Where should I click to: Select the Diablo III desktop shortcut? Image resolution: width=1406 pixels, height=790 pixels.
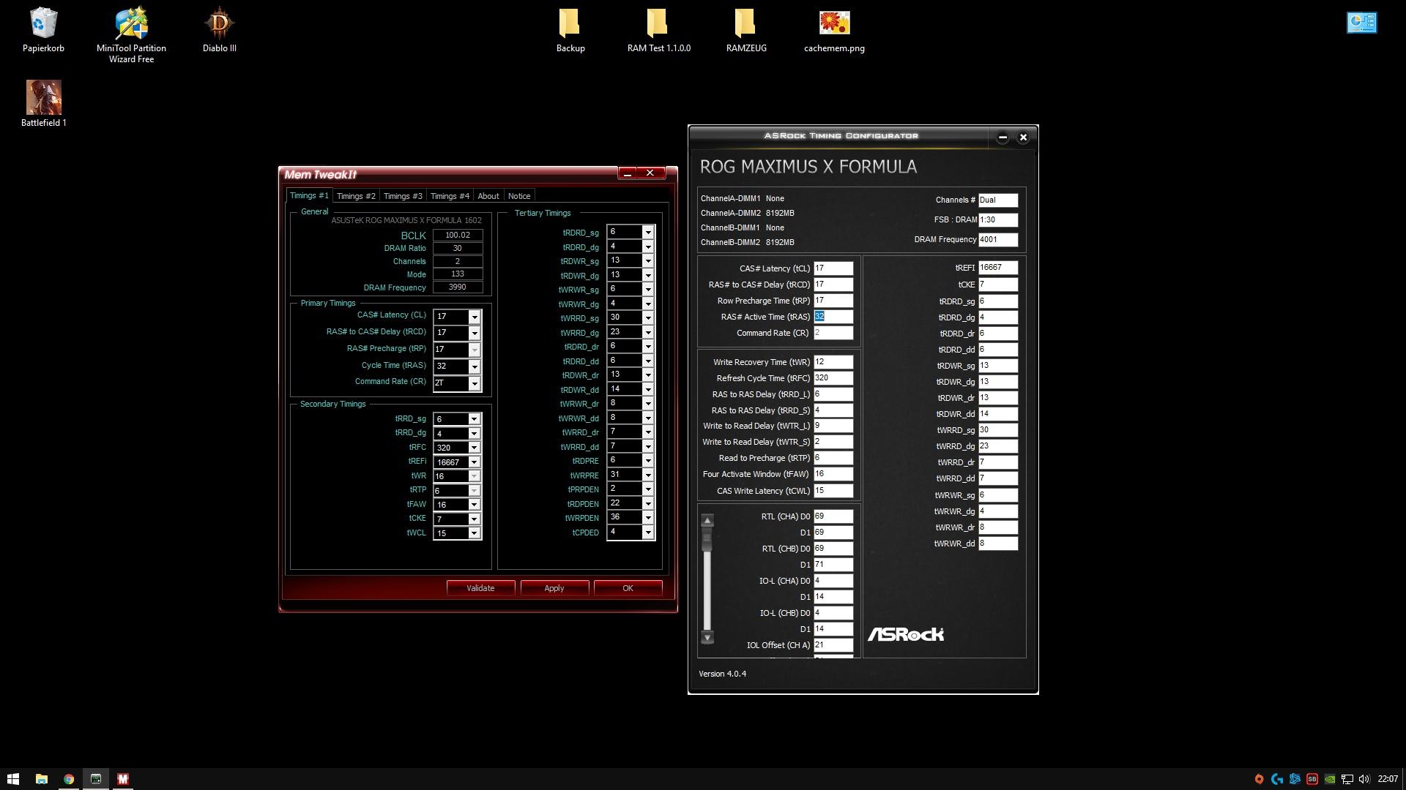pyautogui.click(x=219, y=31)
